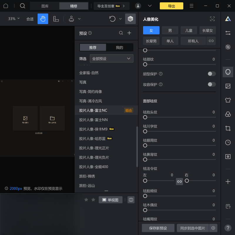The image size is (235, 235).
Task: Click the preset list scrollbar
Action: (137, 147)
